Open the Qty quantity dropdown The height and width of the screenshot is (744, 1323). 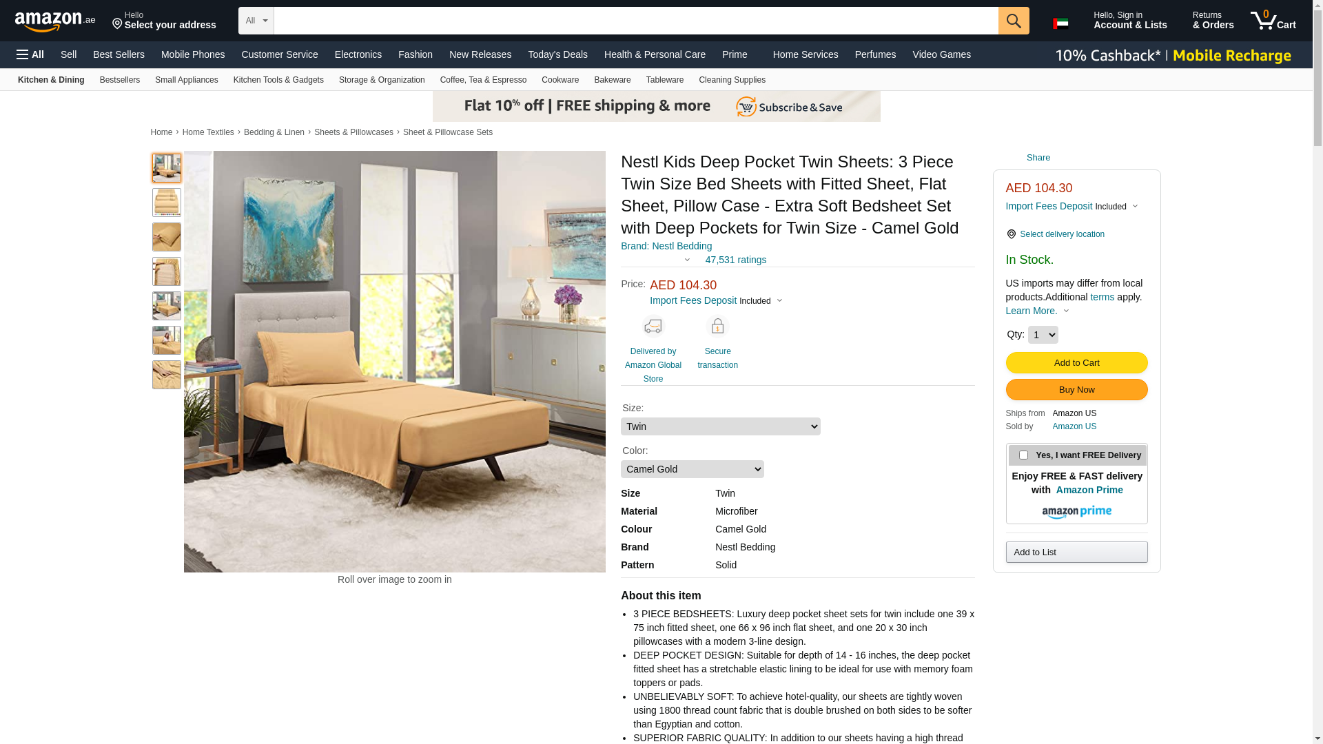point(1043,335)
